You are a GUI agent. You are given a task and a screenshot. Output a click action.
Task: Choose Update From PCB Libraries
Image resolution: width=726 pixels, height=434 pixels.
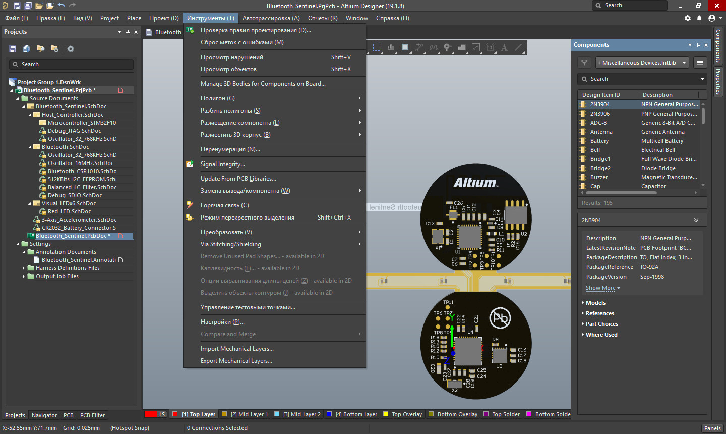274,179
